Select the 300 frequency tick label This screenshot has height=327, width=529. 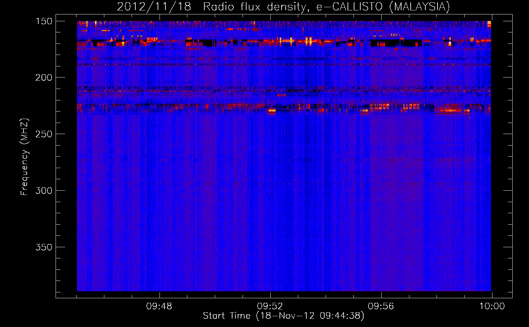[x=44, y=191]
